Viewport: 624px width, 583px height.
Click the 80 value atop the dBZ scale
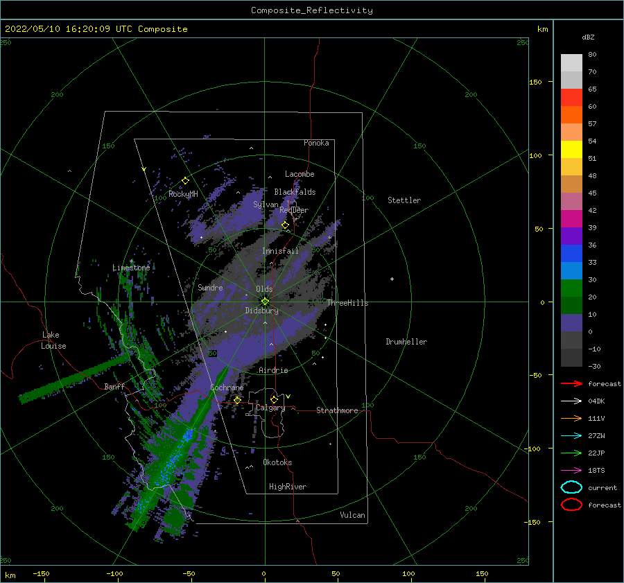click(592, 55)
